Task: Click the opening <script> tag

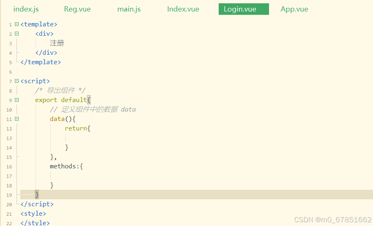Action: 35,81
